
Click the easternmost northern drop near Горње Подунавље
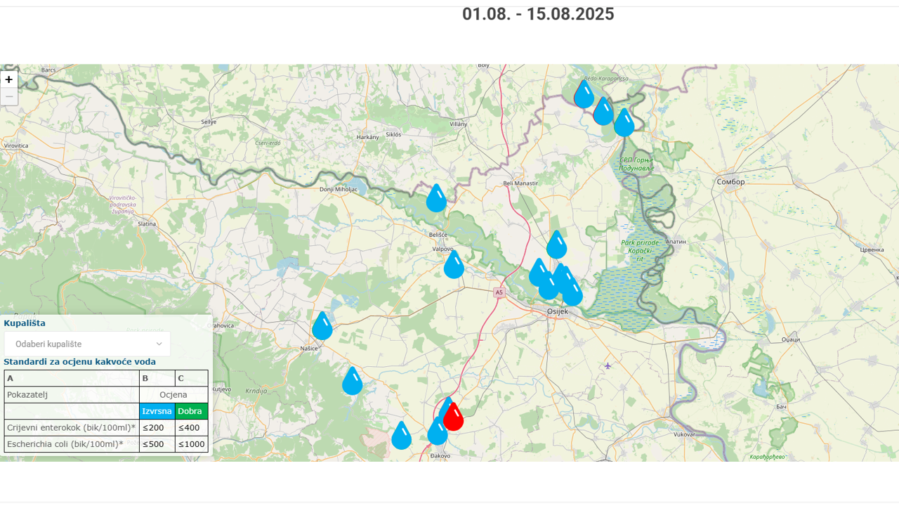coord(624,122)
